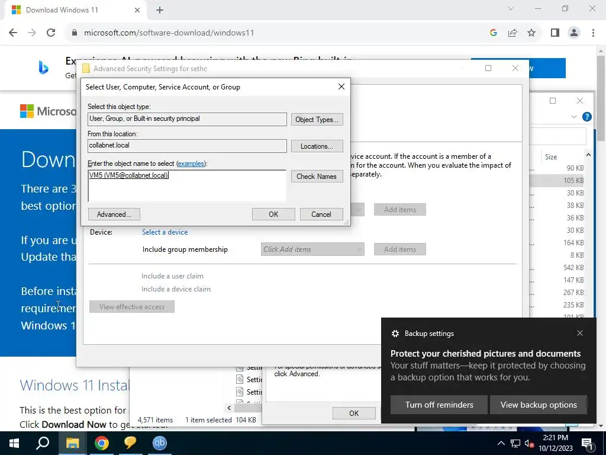Image resolution: width=606 pixels, height=455 pixels.
Task: Open File Explorer from taskbar
Action: (72, 443)
